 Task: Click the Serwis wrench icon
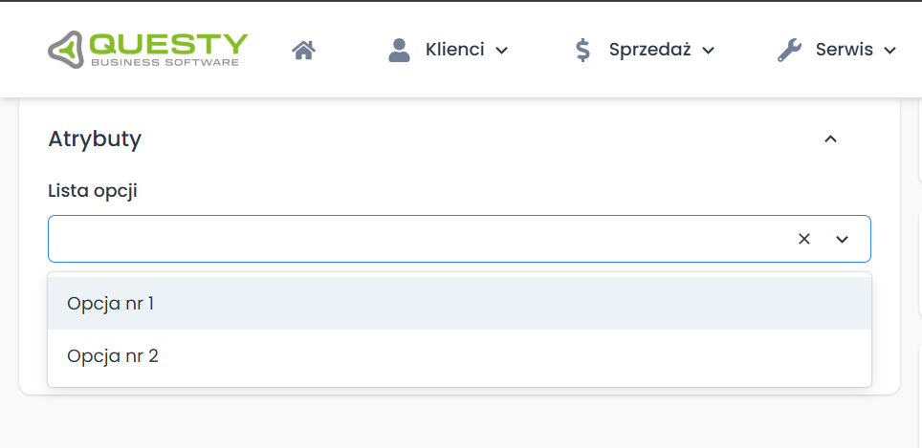pyautogui.click(x=789, y=50)
